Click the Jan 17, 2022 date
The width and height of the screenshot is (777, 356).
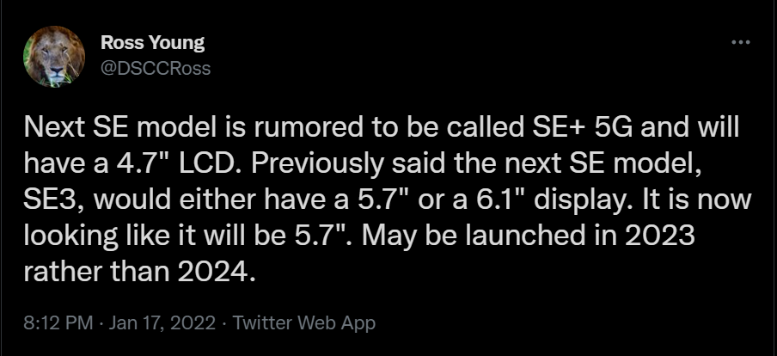click(x=162, y=323)
